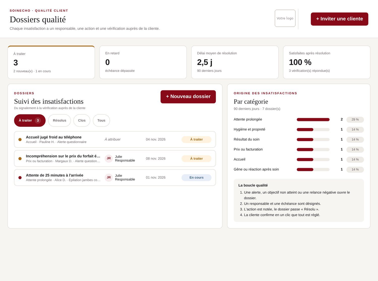Click the Hygiène et propreté progress bar
The width and height of the screenshot is (378, 281).
point(313,130)
